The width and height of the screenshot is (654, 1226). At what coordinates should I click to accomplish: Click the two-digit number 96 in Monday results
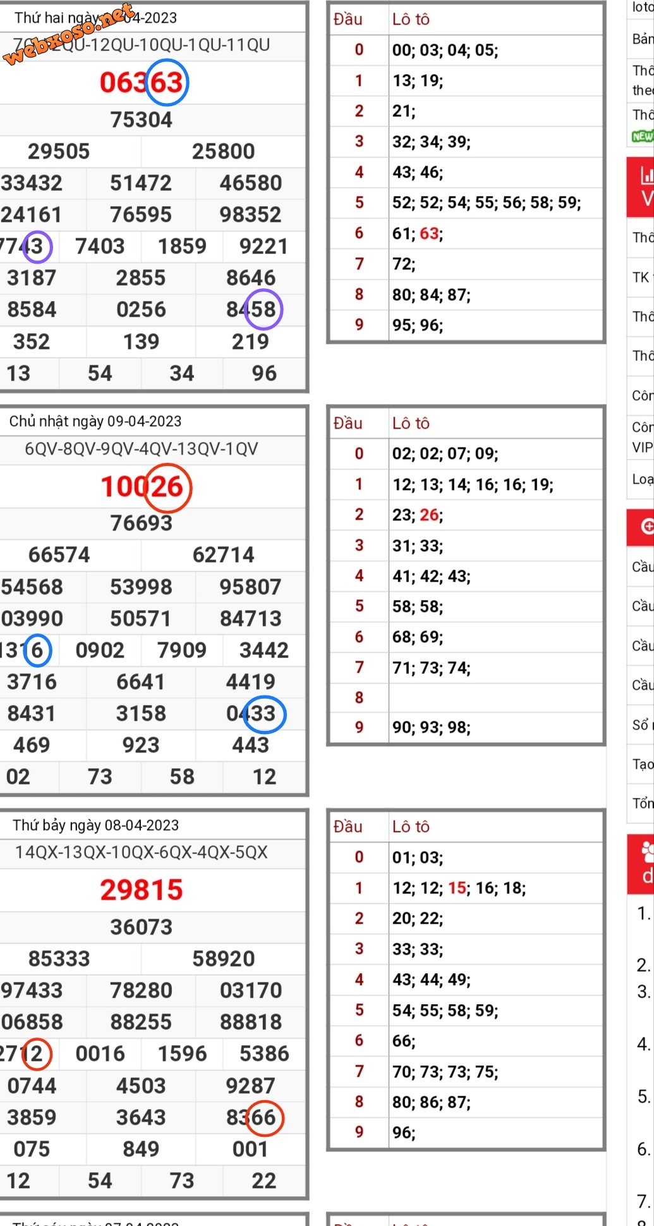click(x=264, y=373)
